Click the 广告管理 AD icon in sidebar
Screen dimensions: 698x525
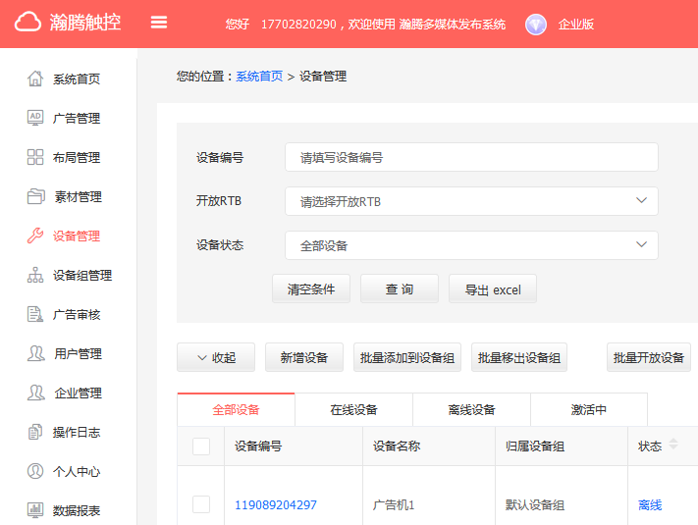(35, 118)
